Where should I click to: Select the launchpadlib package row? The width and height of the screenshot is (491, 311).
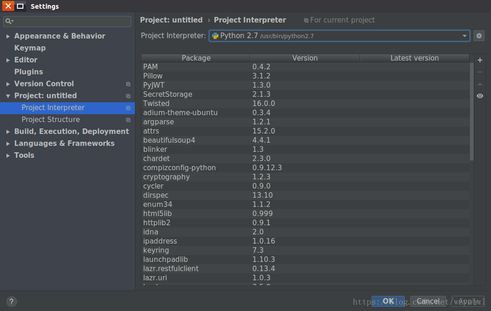tap(305, 260)
